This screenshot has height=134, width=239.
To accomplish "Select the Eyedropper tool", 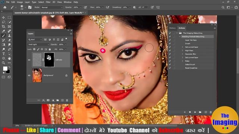I will point(3,31).
